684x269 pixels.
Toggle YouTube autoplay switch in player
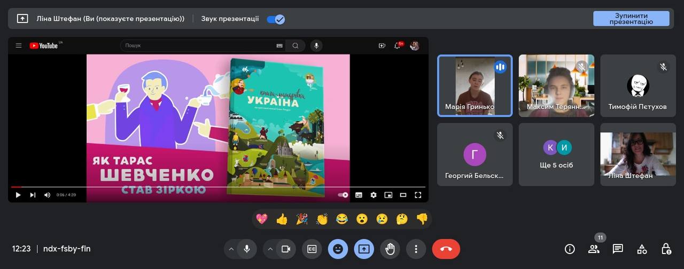pyautogui.click(x=343, y=195)
